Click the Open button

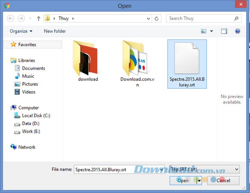pyautogui.click(x=182, y=180)
